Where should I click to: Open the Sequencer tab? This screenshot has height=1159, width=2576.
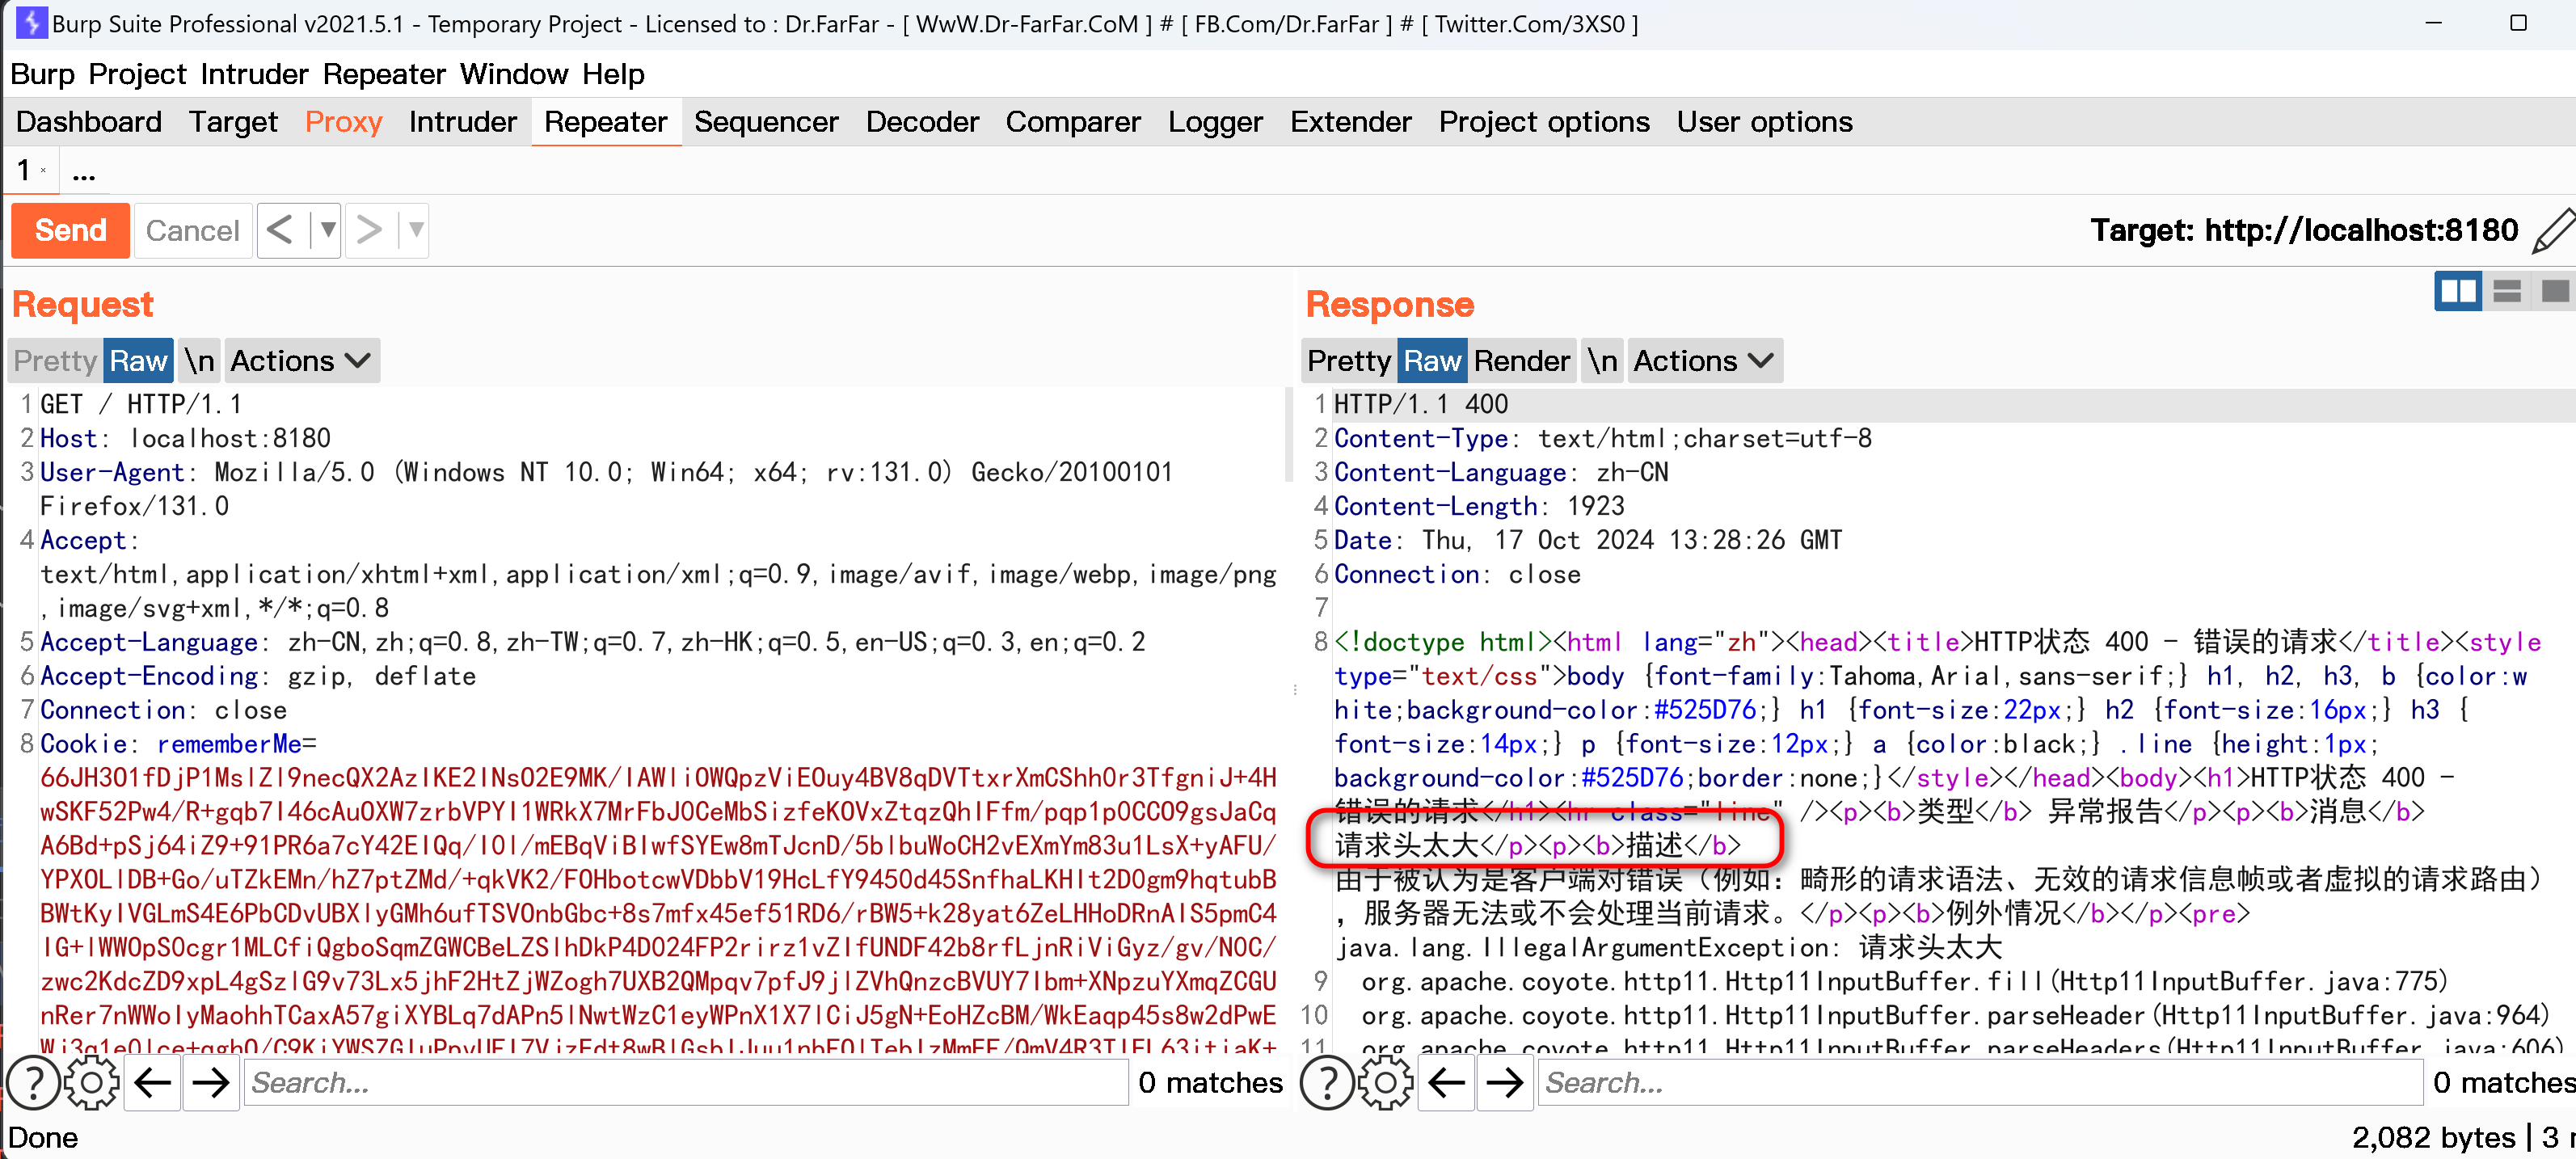pos(766,122)
